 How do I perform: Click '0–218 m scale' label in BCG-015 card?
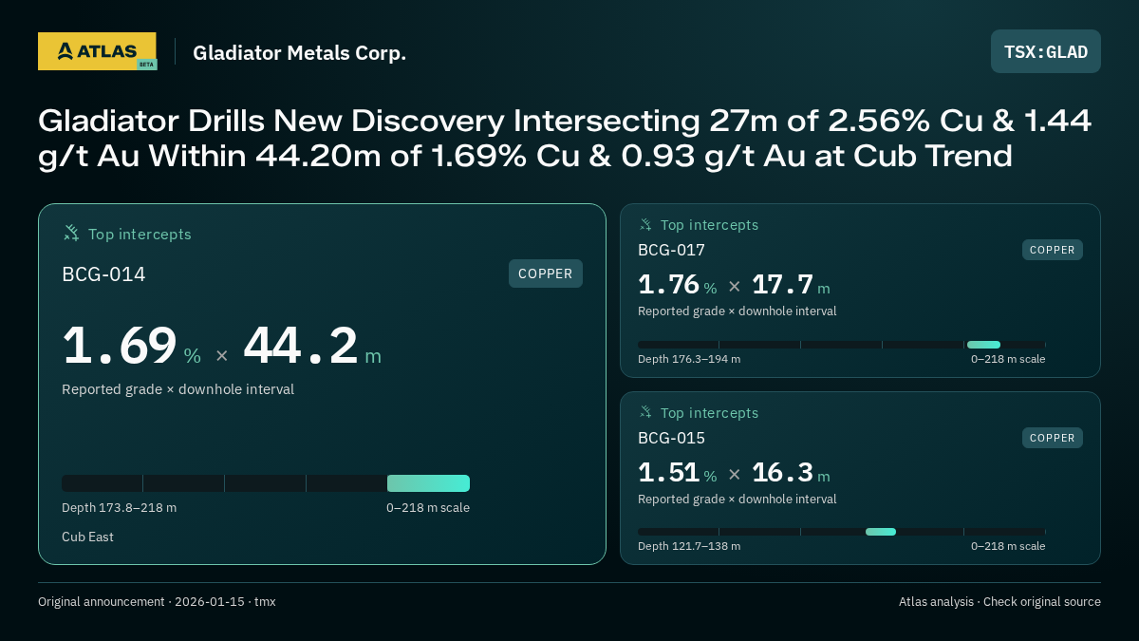click(x=1008, y=546)
